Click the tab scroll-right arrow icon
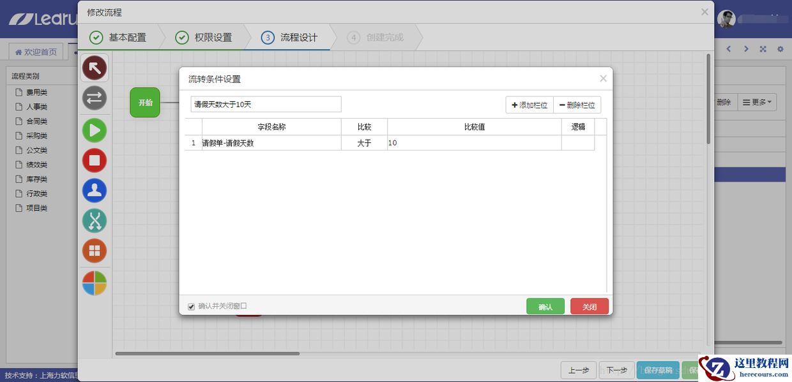This screenshot has height=382, width=792. pyautogui.click(x=745, y=49)
